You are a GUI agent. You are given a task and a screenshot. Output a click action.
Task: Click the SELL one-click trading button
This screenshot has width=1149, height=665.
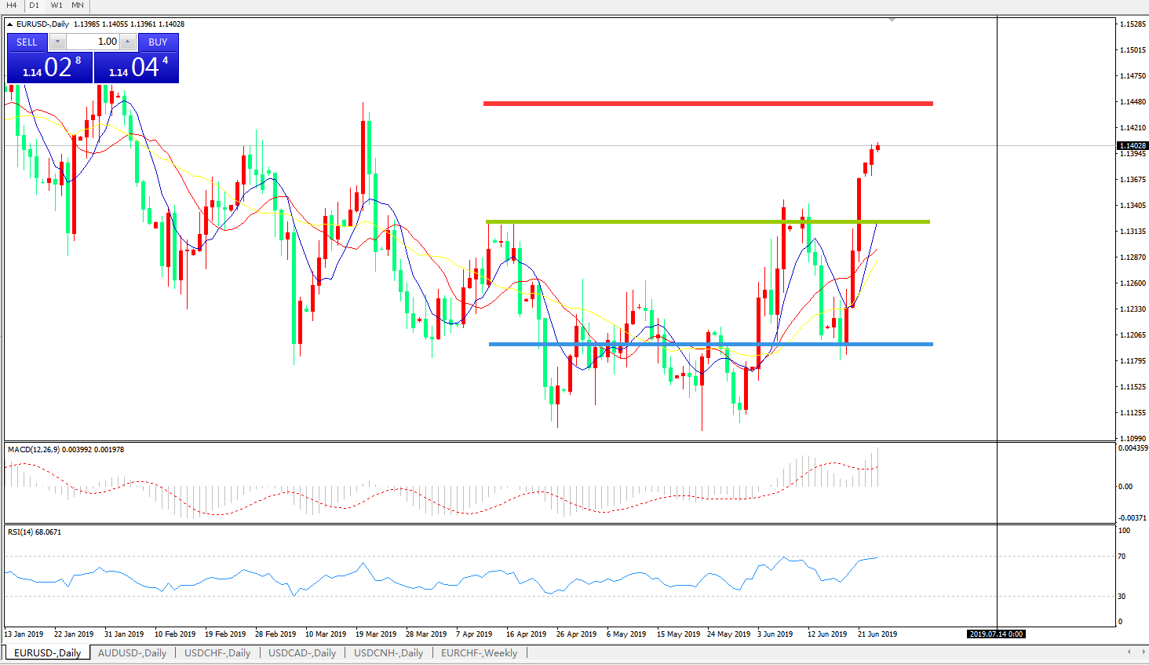pos(27,42)
